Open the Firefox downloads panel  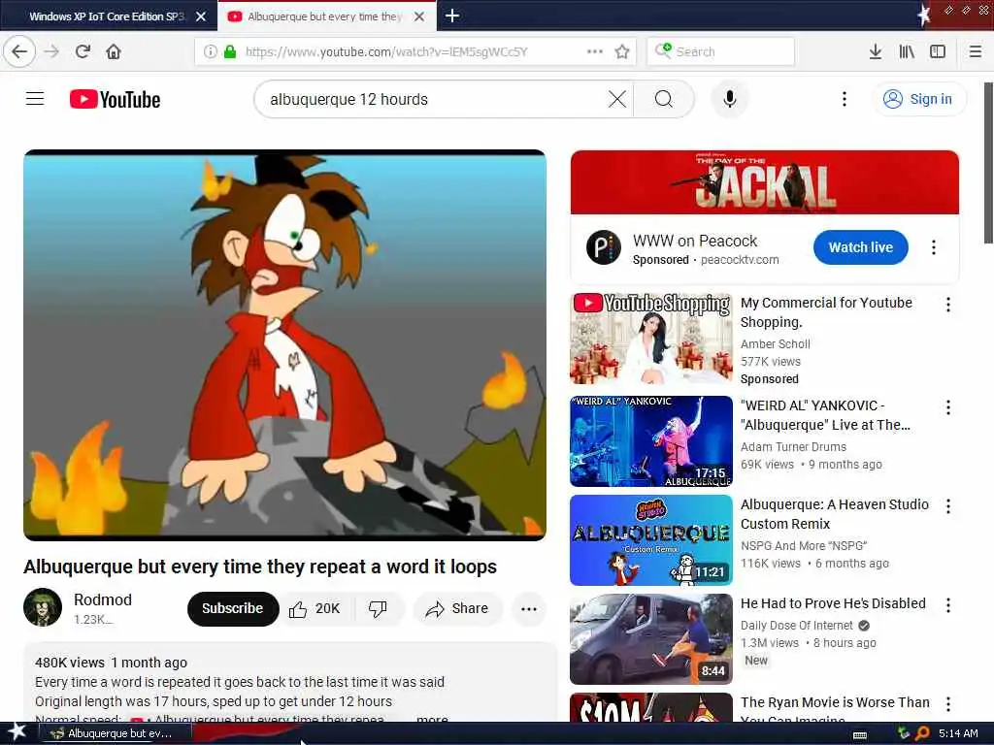pyautogui.click(x=876, y=51)
